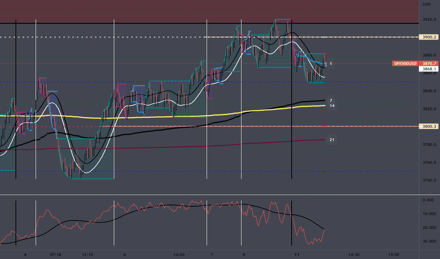The image size is (440, 259).
Task: Select the 3868.1 white price label
Action: point(429,69)
